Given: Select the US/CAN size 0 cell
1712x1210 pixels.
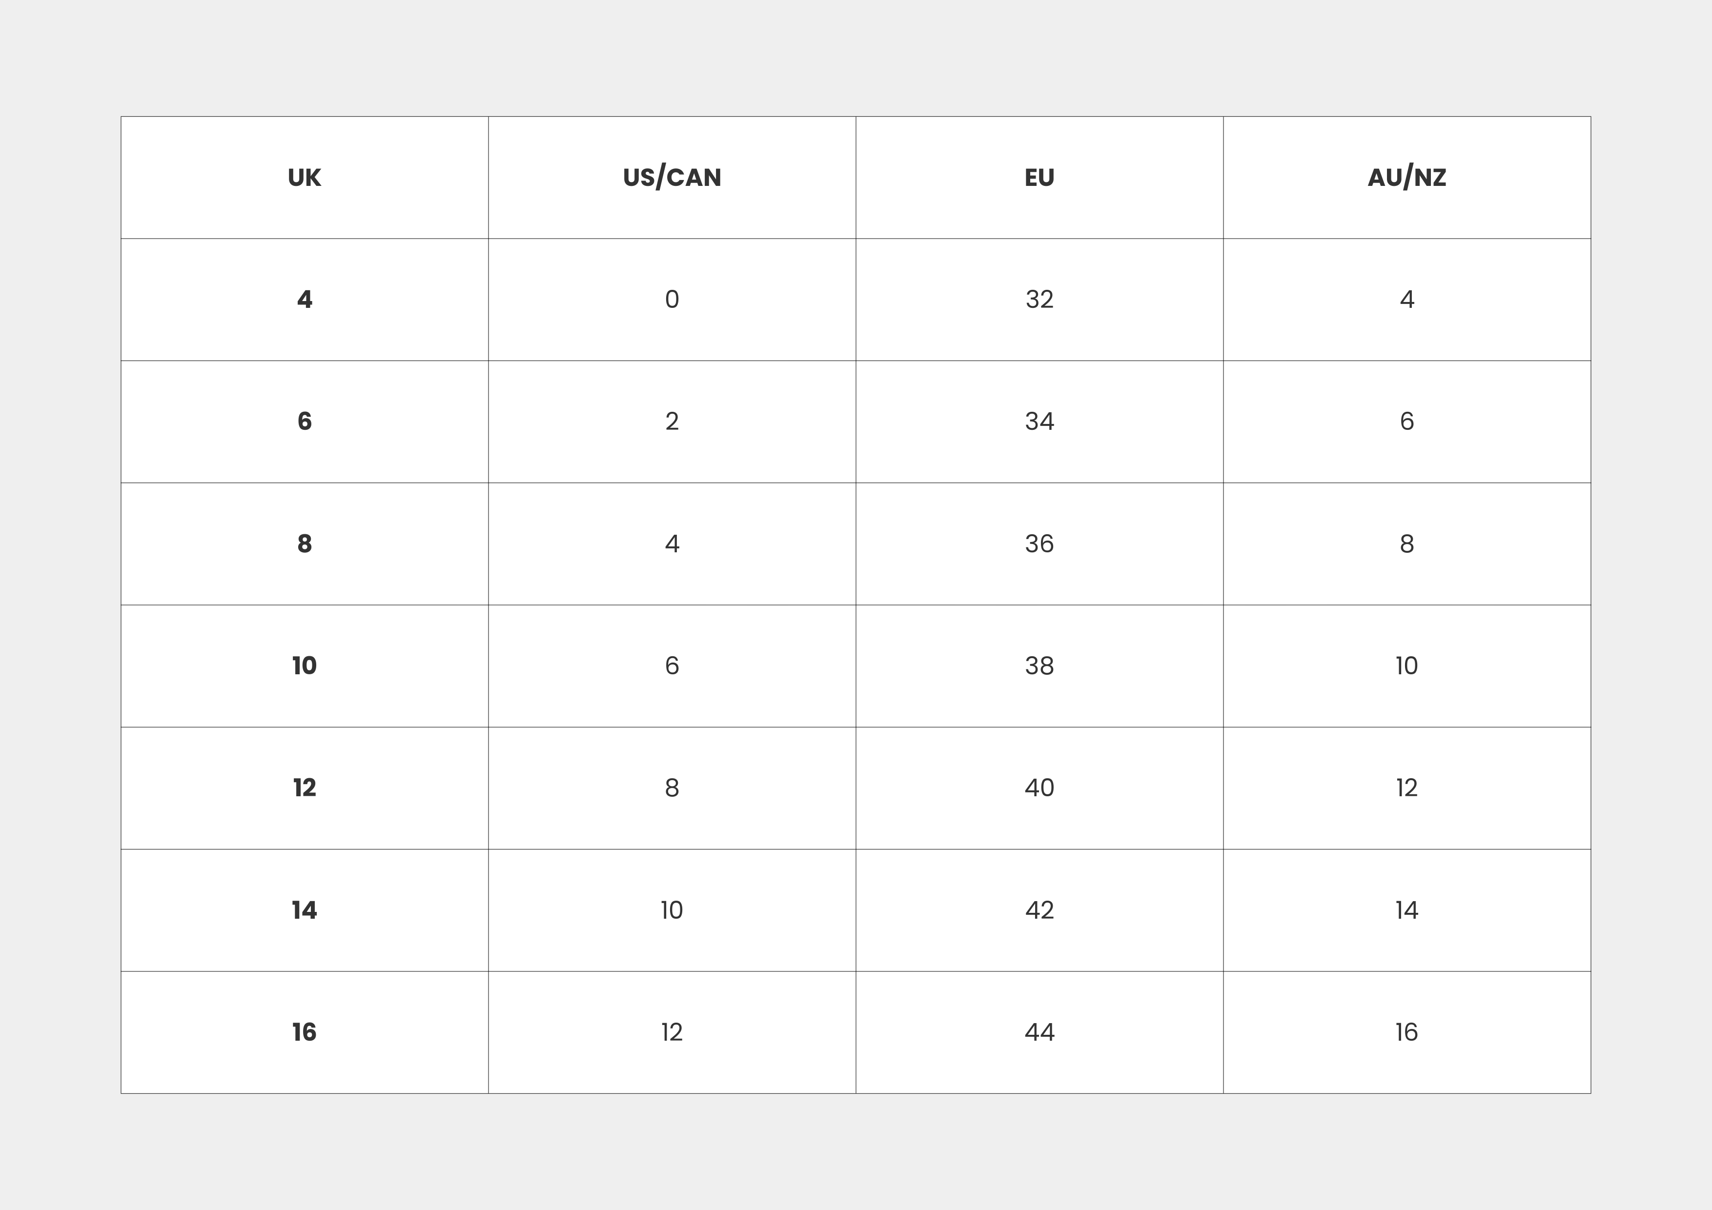Looking at the screenshot, I should 672,300.
